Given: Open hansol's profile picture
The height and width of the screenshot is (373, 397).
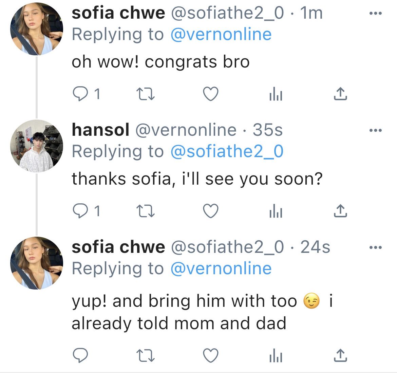Looking at the screenshot, I should click(37, 146).
